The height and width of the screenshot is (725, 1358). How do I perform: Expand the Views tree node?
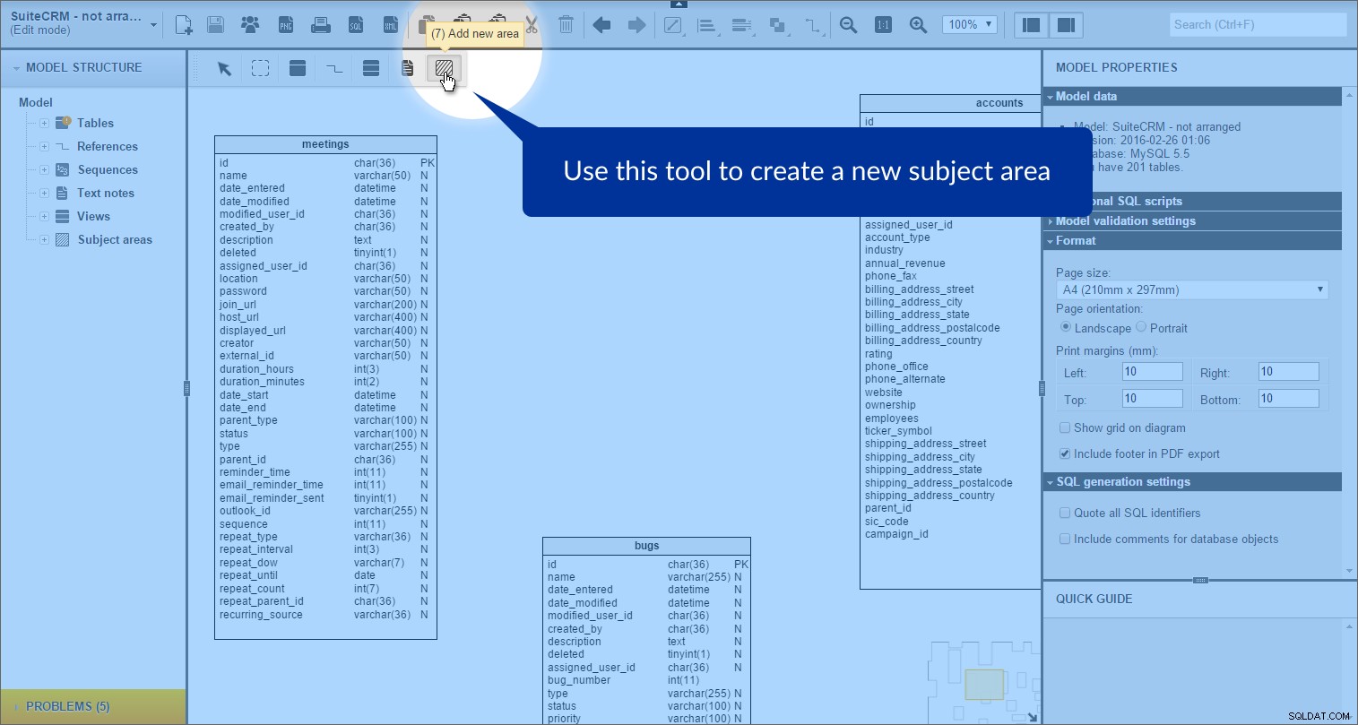click(x=44, y=216)
